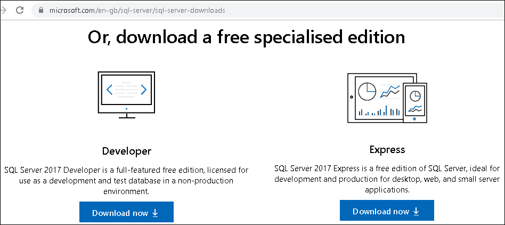The image size is (505, 225).
Task: Click the SQL Server 2017 Express description paragraph
Action: [387, 179]
